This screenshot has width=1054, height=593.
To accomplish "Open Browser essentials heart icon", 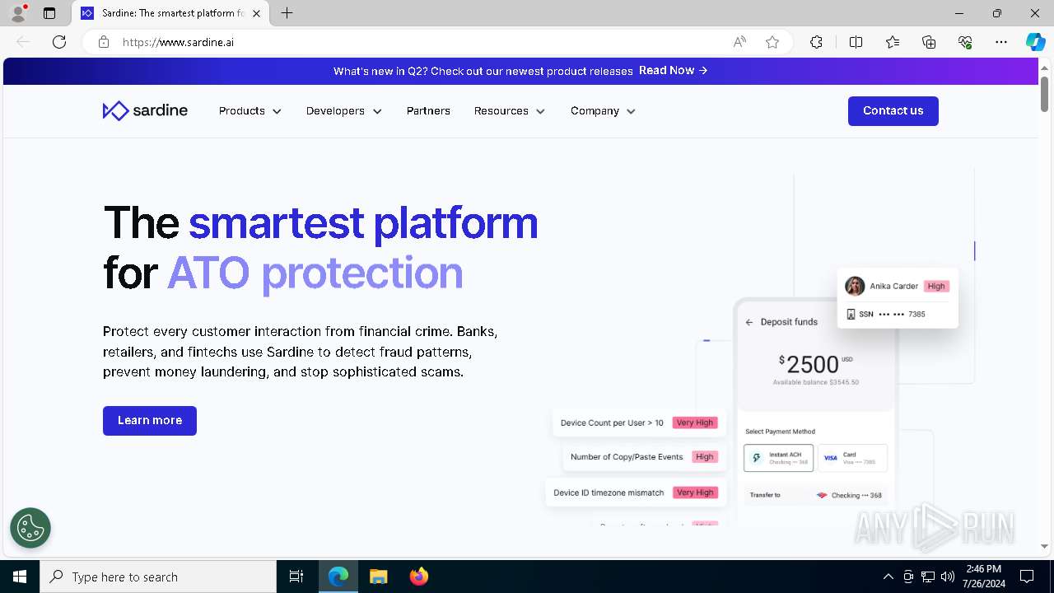I will (965, 42).
